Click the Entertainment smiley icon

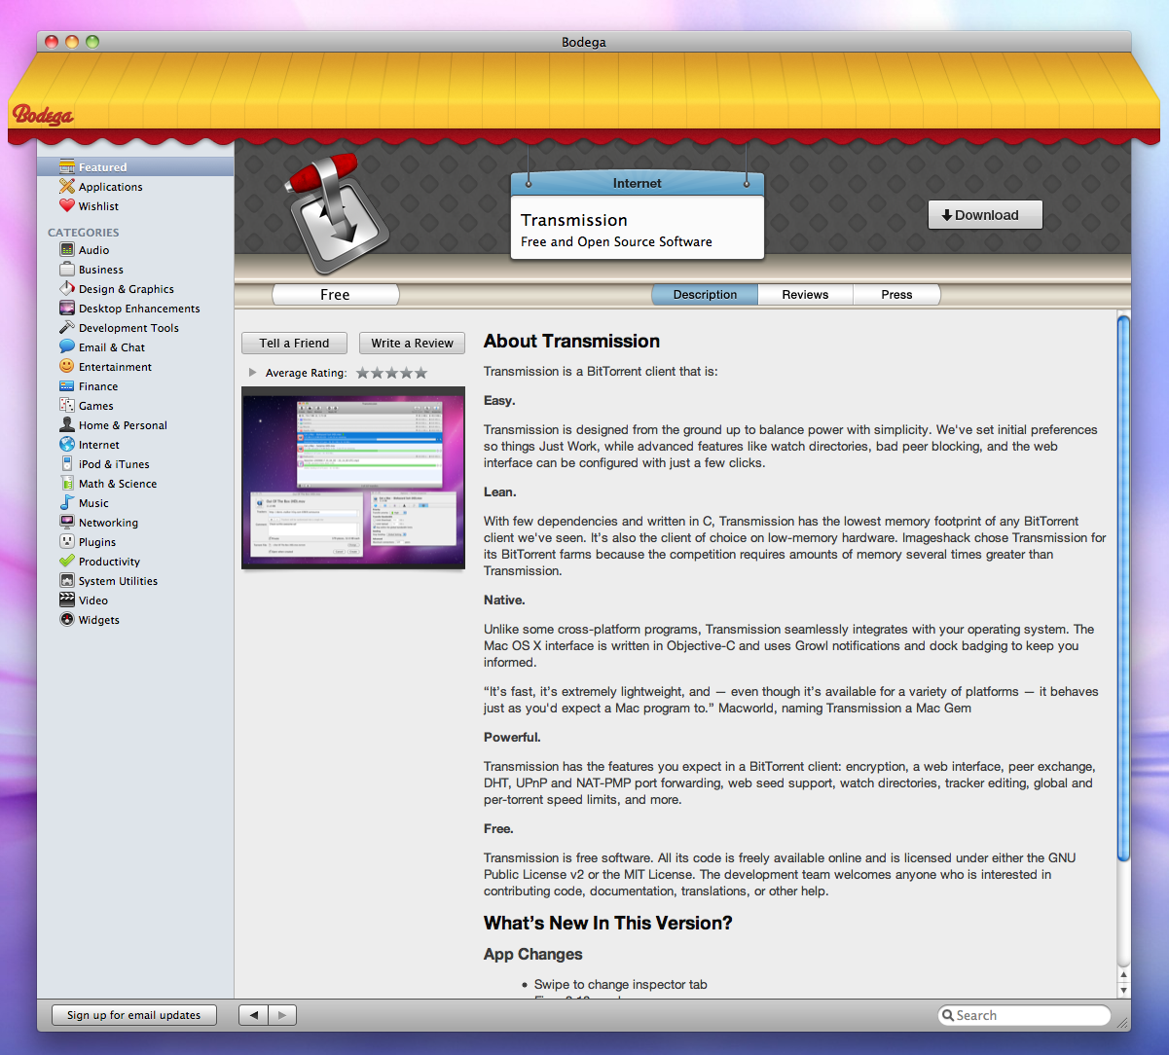pos(67,367)
